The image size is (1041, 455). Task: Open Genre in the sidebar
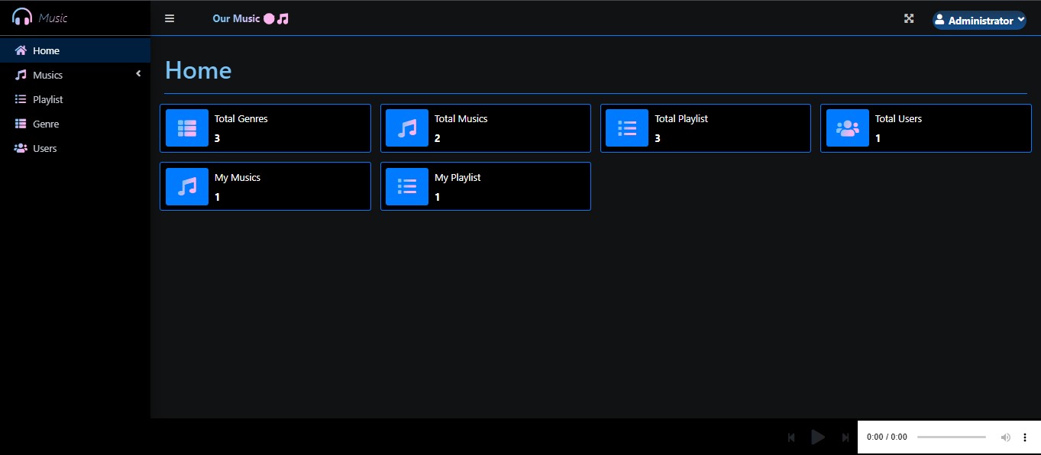pyautogui.click(x=75, y=124)
